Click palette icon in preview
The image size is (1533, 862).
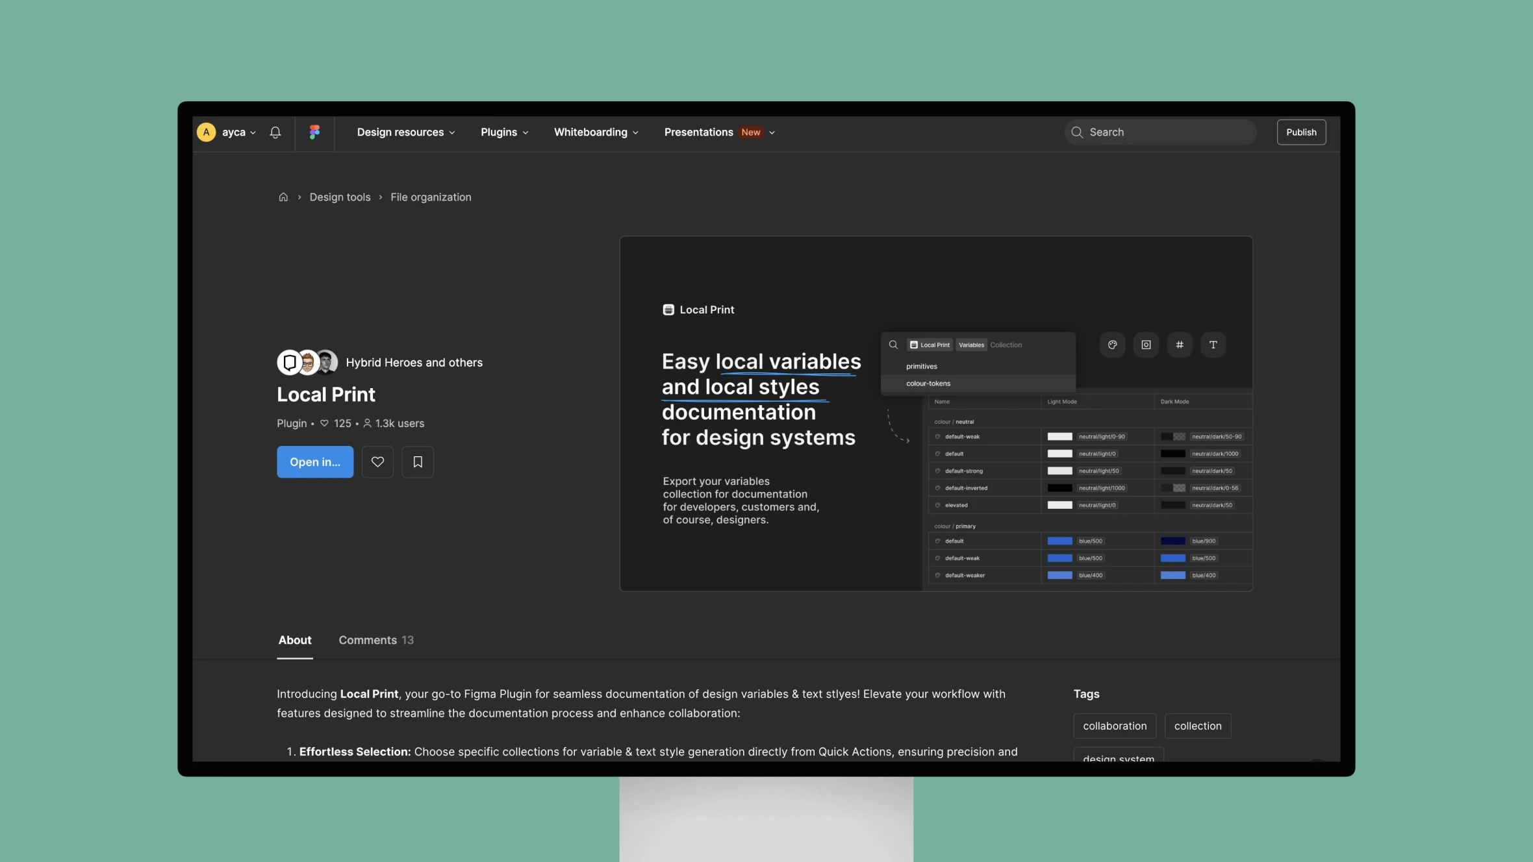pos(1113,345)
